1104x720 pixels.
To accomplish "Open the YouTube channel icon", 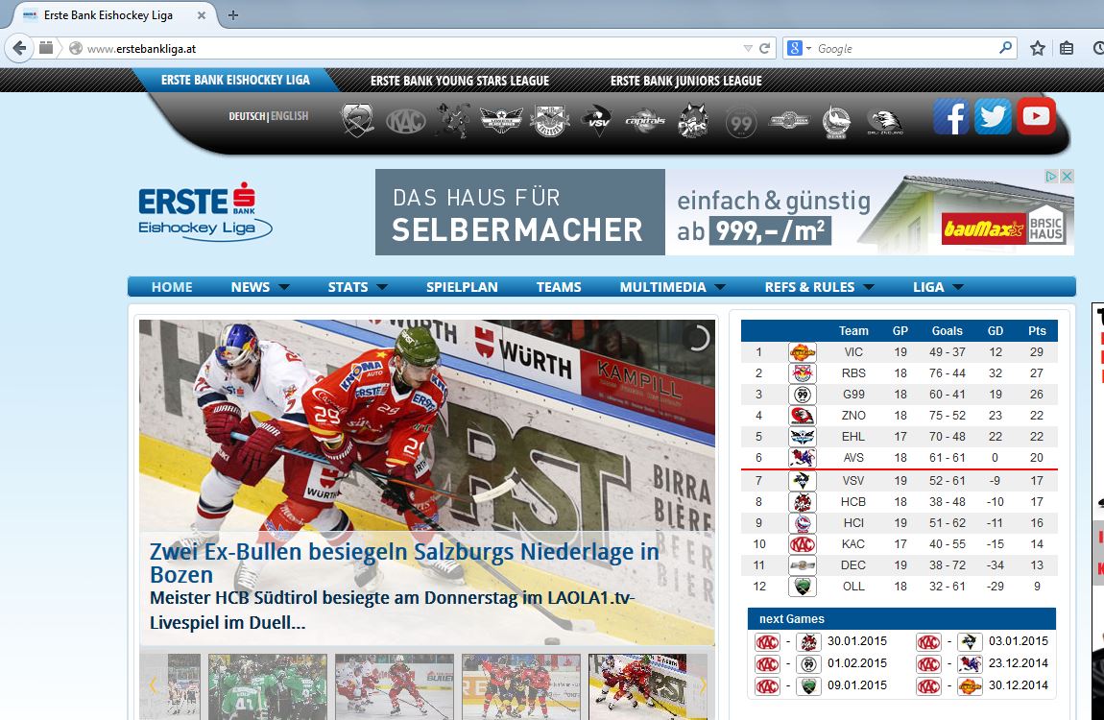I will [x=1036, y=117].
